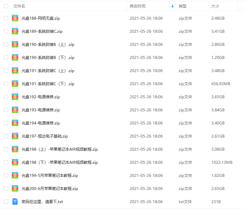Open file 光盘191-系统封装C（上）.zip
The width and height of the screenshot is (245, 209).
tap(48, 71)
